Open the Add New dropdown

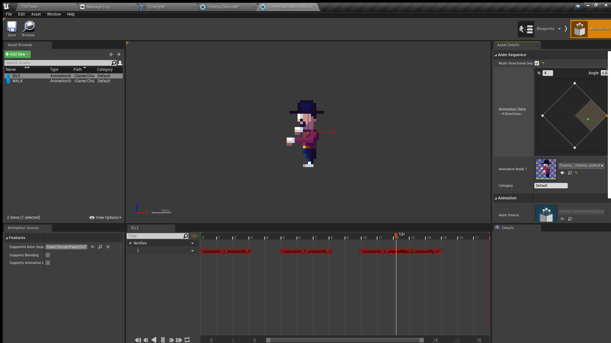(x=18, y=54)
